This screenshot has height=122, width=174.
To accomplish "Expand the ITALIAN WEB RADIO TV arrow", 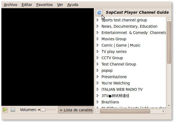I will (98, 89).
